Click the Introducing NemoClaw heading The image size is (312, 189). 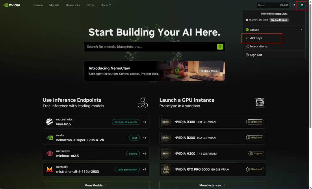click(109, 68)
